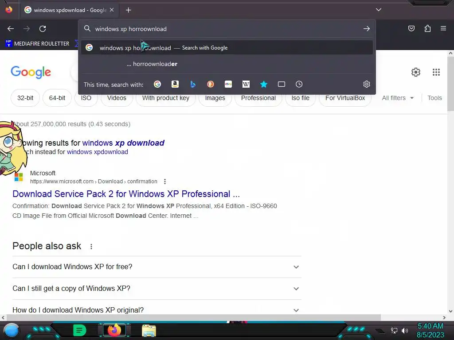Choose the horroownloader suggestion

coord(227,64)
